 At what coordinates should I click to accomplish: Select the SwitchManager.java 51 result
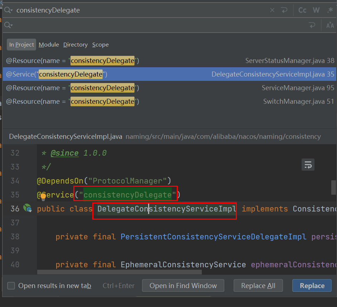point(170,101)
